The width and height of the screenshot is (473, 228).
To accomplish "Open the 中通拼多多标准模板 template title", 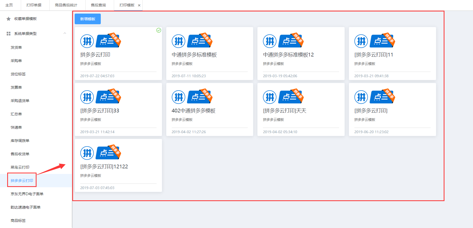I will 194,55.
